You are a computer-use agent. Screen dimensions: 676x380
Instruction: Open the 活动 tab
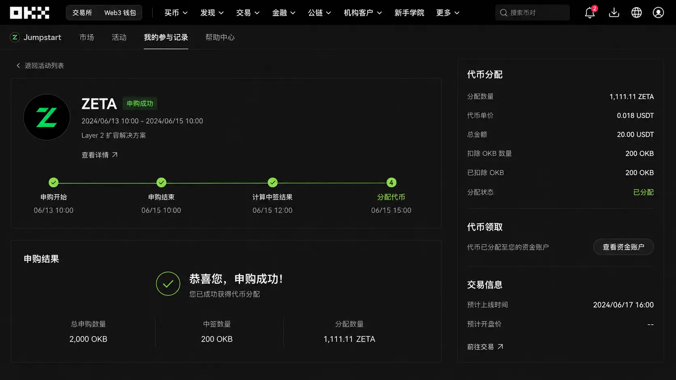[119, 37]
